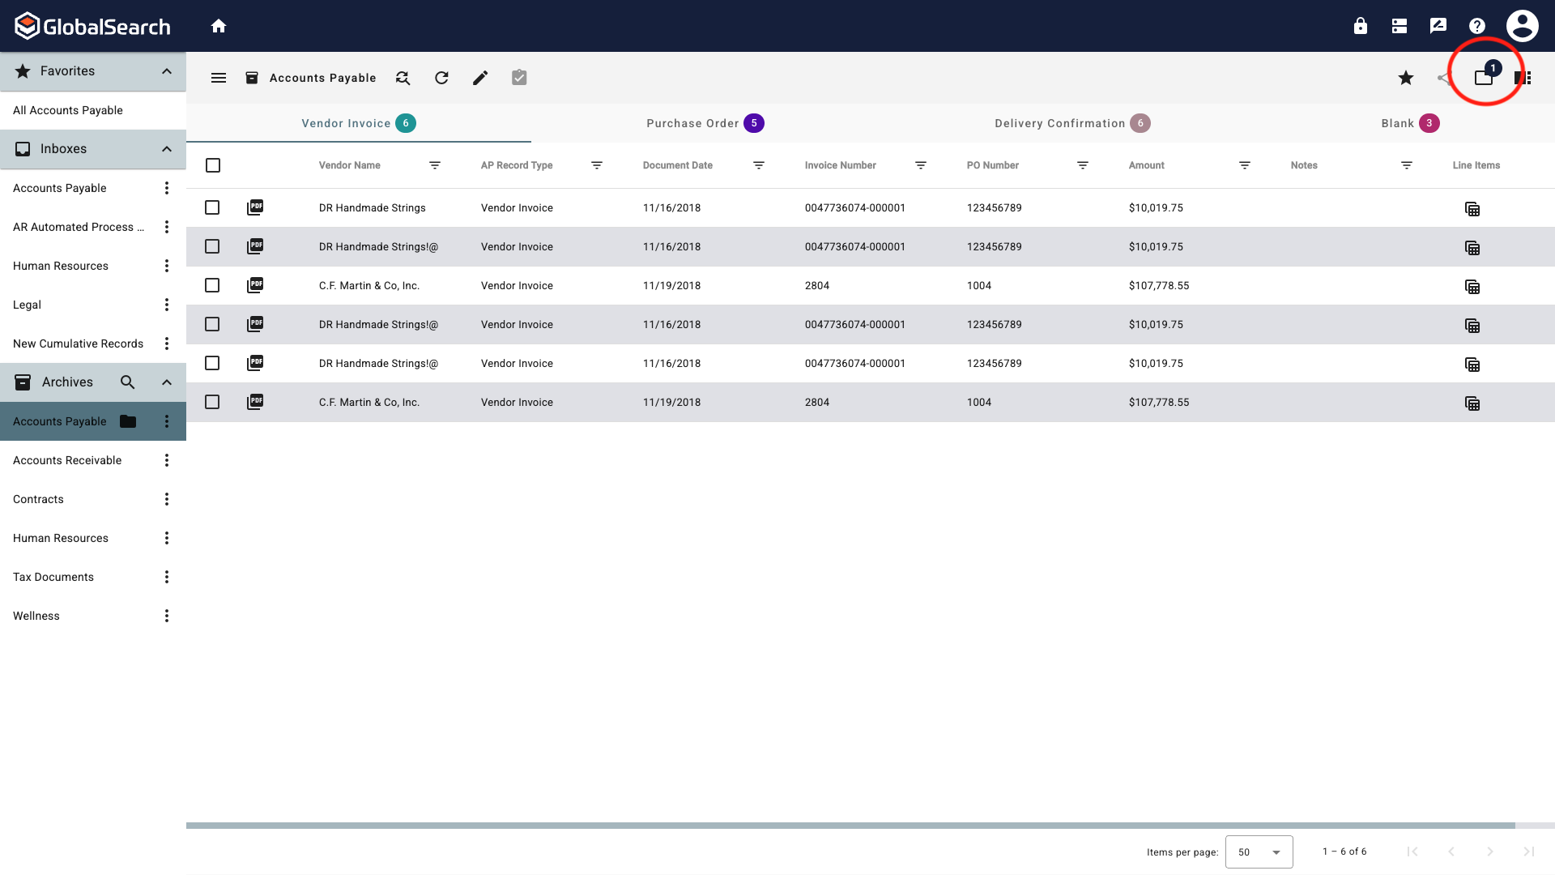This screenshot has height=875, width=1555.
Task: Open the briefcase icon with badge 1
Action: pyautogui.click(x=1484, y=78)
